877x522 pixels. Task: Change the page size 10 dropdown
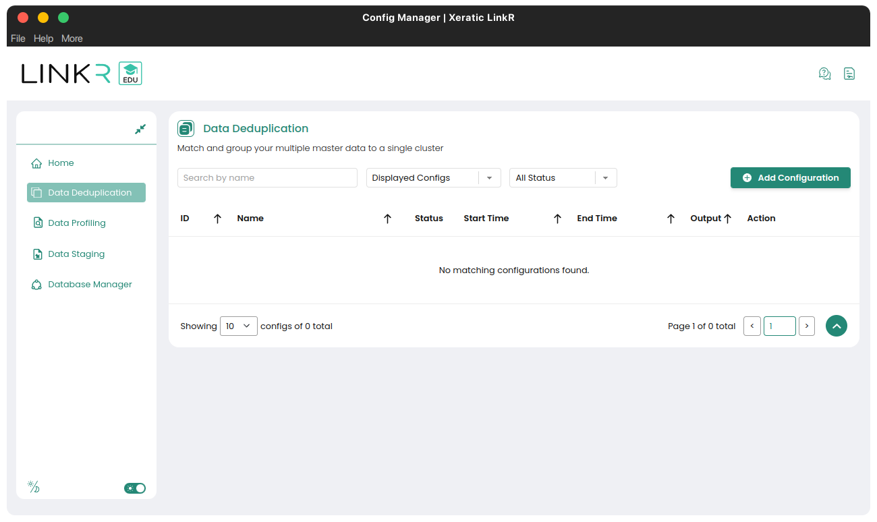(238, 326)
